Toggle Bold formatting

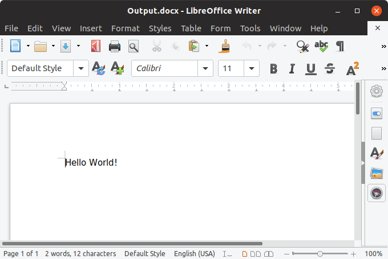(x=273, y=69)
